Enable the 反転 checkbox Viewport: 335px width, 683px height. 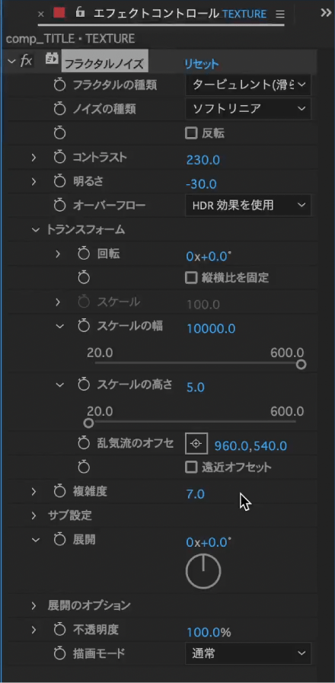191,133
